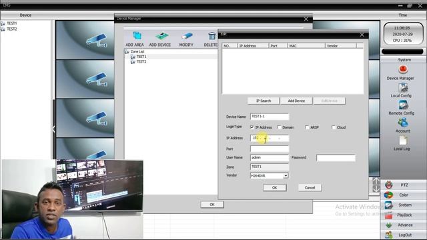
Task: Enable the Cloud login type checkbox
Action: point(334,127)
